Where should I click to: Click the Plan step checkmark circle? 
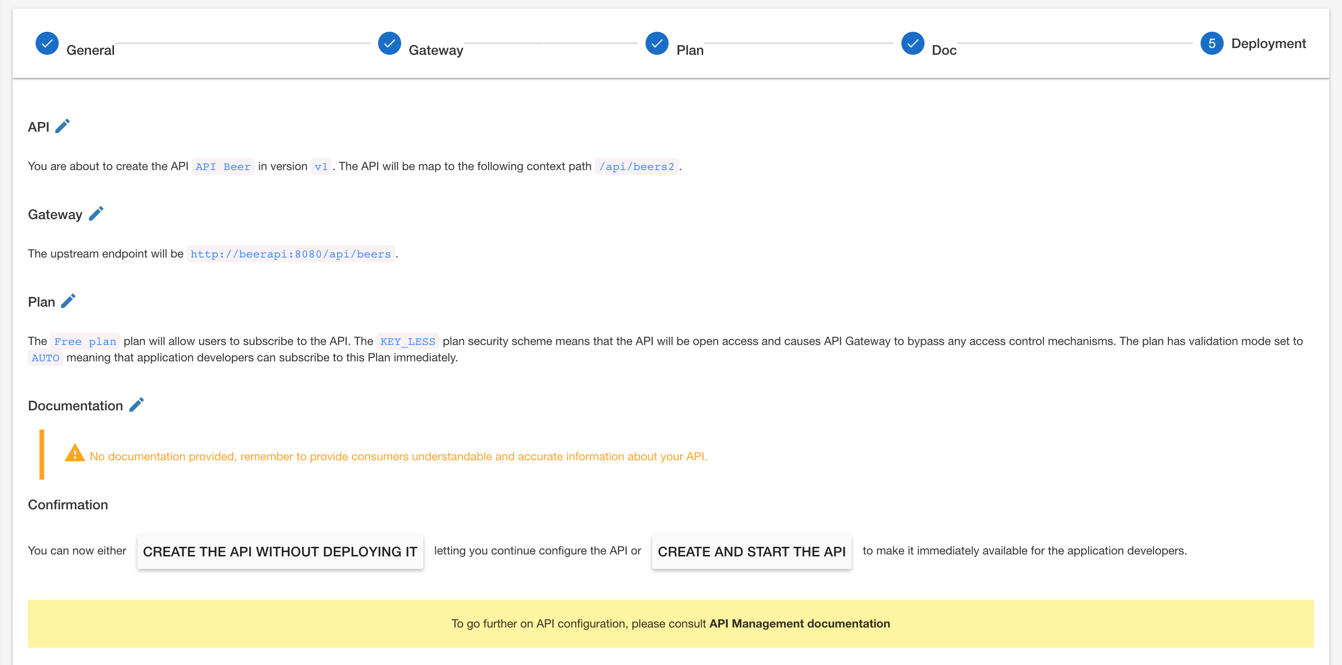pos(657,43)
